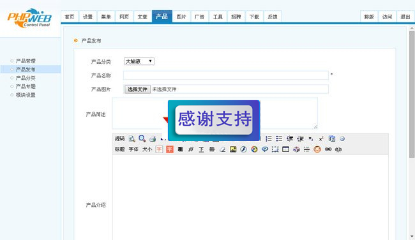Insert current time clock icon
This screenshot has height=240, width=415.
[x=342, y=139]
